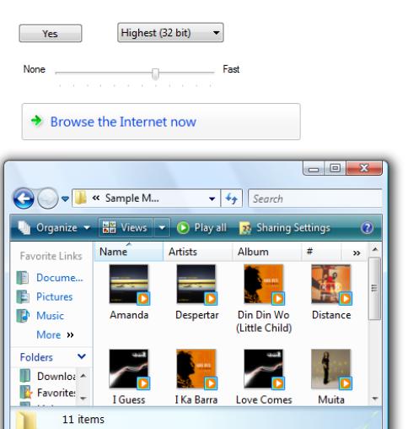
Task: Click the file name Distance
Action: 331,315
